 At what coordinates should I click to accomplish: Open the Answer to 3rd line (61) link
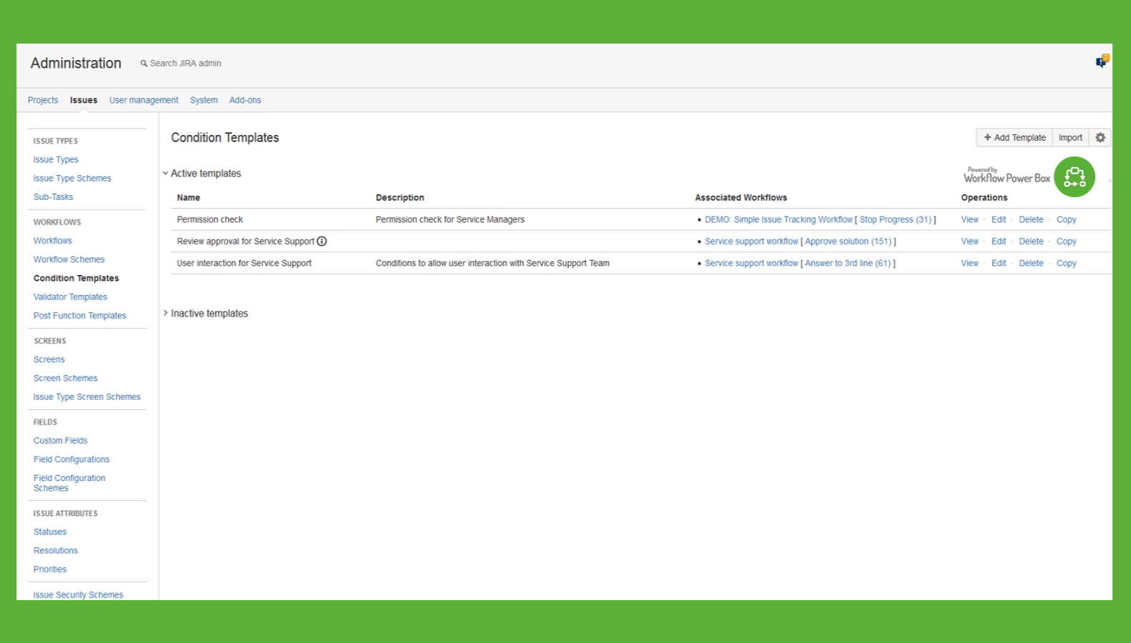(x=848, y=263)
